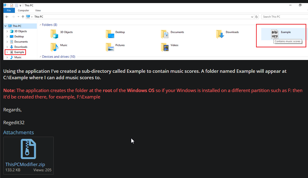Image resolution: width=308 pixels, height=178 pixels.
Task: Switch to the View ribbon tab
Action: pos(38,10)
